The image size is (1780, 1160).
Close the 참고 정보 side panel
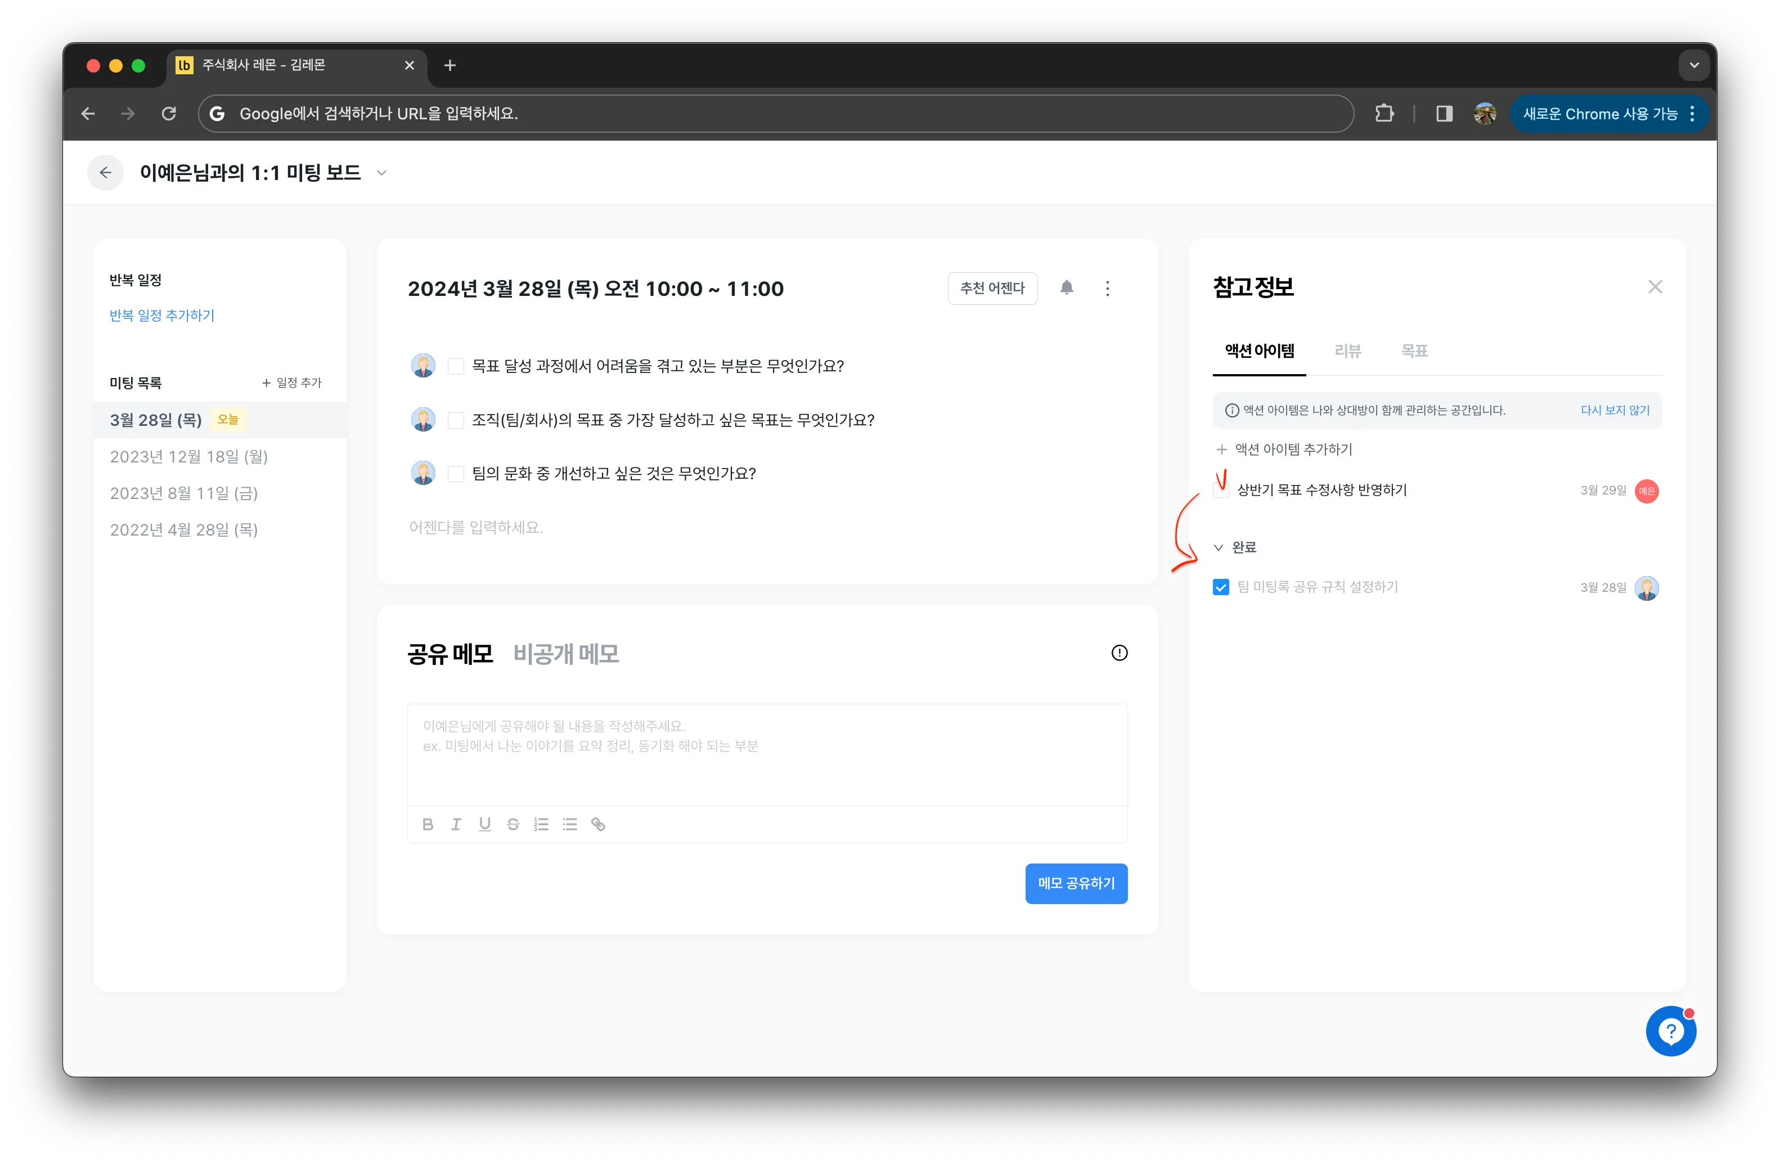coord(1655,286)
